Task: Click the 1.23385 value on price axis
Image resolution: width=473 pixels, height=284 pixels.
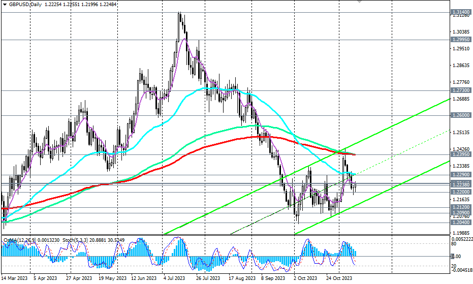Action: click(x=461, y=166)
